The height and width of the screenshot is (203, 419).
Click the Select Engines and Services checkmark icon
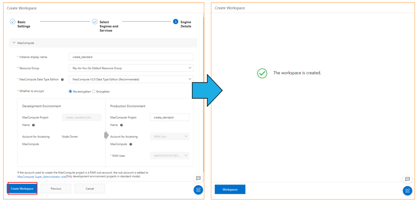[95, 22]
